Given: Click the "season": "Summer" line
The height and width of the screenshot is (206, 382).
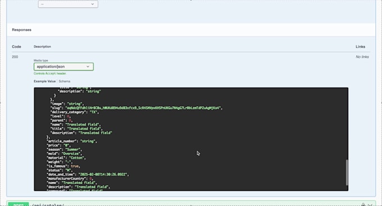Looking at the screenshot, I should (64, 149).
